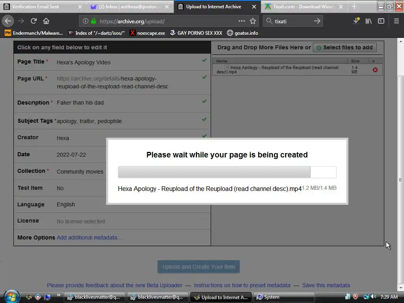Image resolution: width=404 pixels, height=303 pixels.
Task: Change the Test Item No value
Action: [60, 188]
